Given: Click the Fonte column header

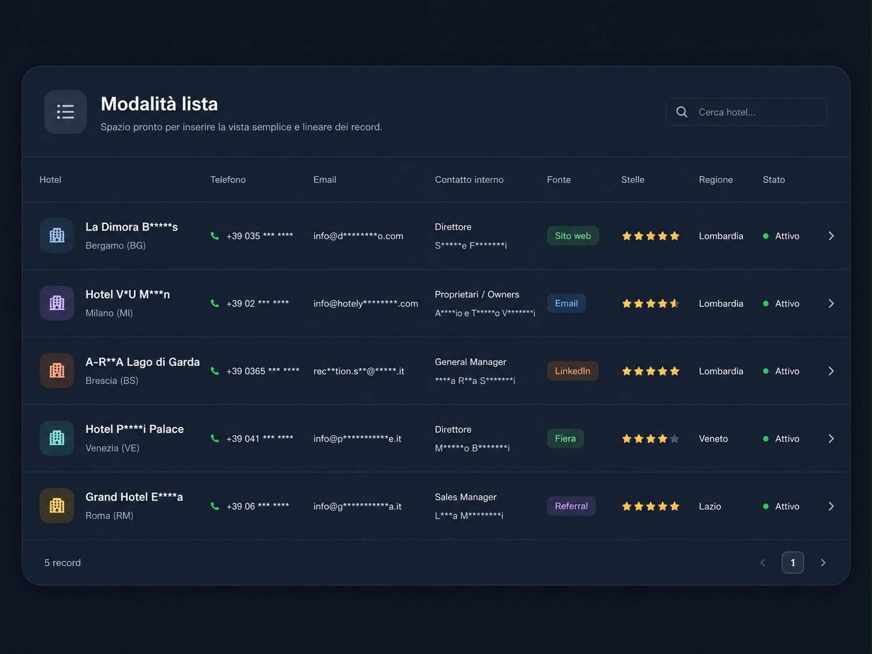Looking at the screenshot, I should (x=559, y=179).
